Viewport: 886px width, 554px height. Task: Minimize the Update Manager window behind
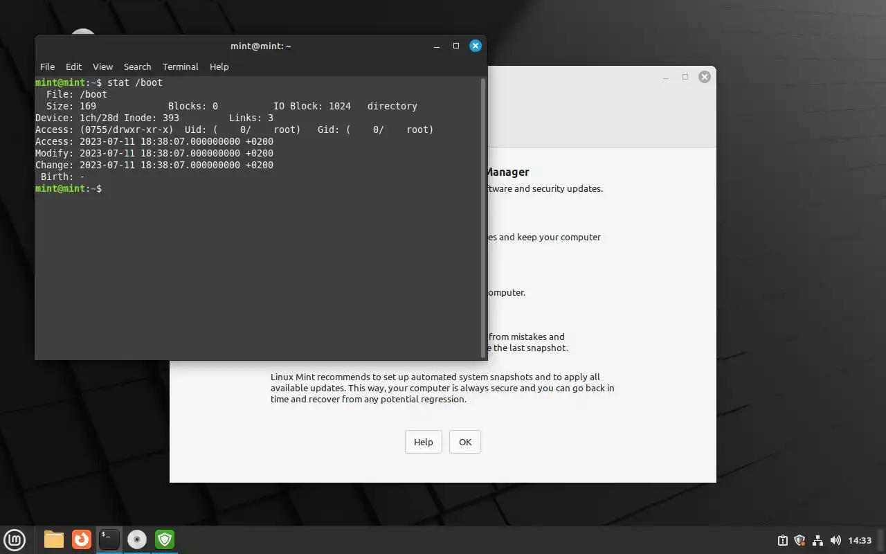(x=666, y=77)
